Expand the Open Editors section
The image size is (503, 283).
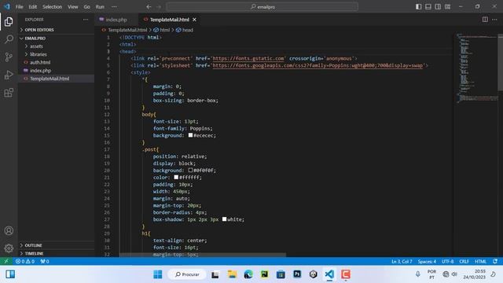click(56, 30)
